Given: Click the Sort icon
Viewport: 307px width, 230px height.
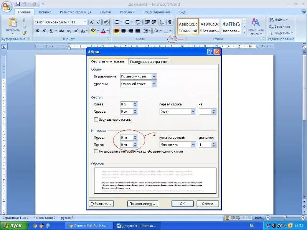Looking at the screenshot, I should pyautogui.click(x=162, y=22).
